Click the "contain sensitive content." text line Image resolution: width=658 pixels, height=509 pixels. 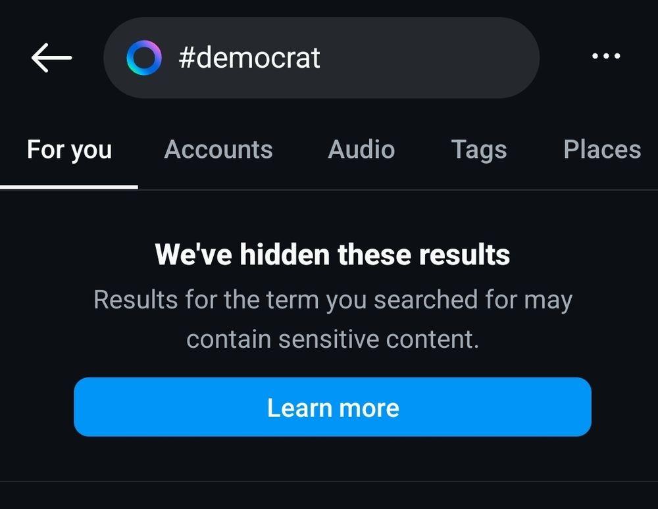[x=332, y=339]
